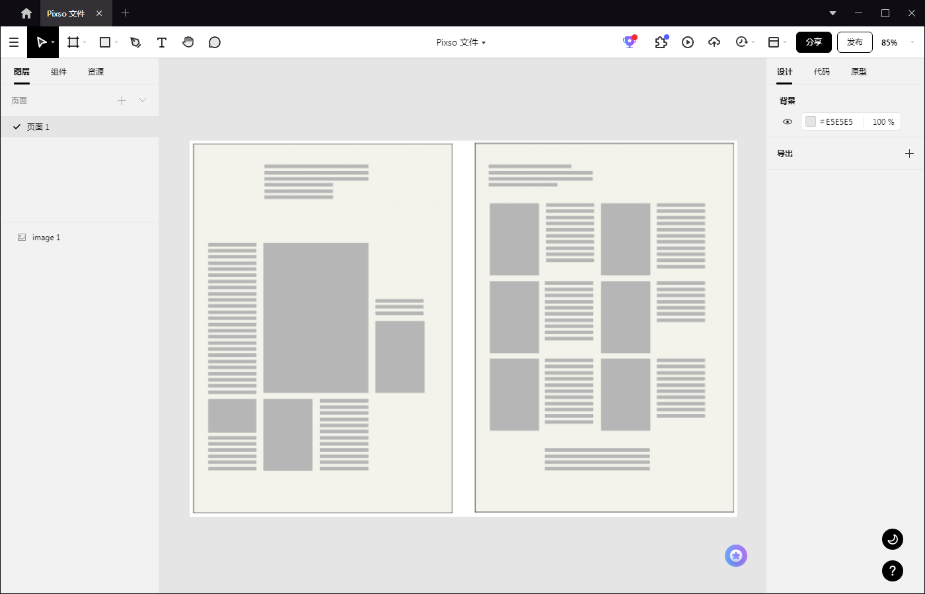
Task: Open the hamburger main menu
Action: (14, 42)
